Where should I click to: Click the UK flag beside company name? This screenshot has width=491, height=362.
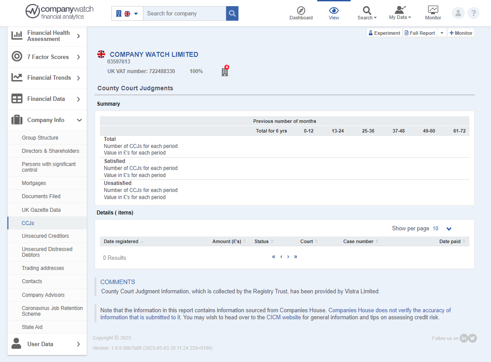pos(101,54)
